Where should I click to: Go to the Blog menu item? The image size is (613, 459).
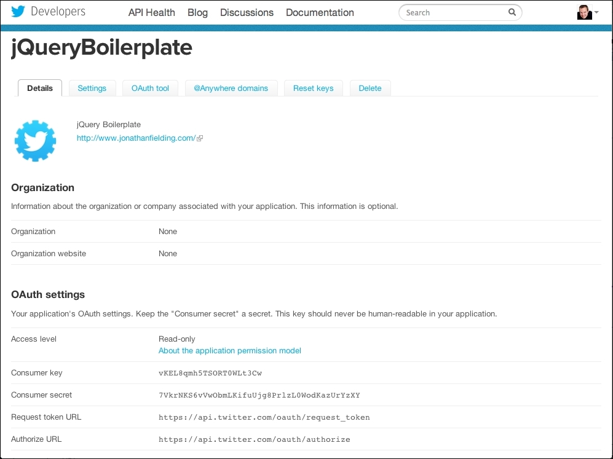point(197,12)
